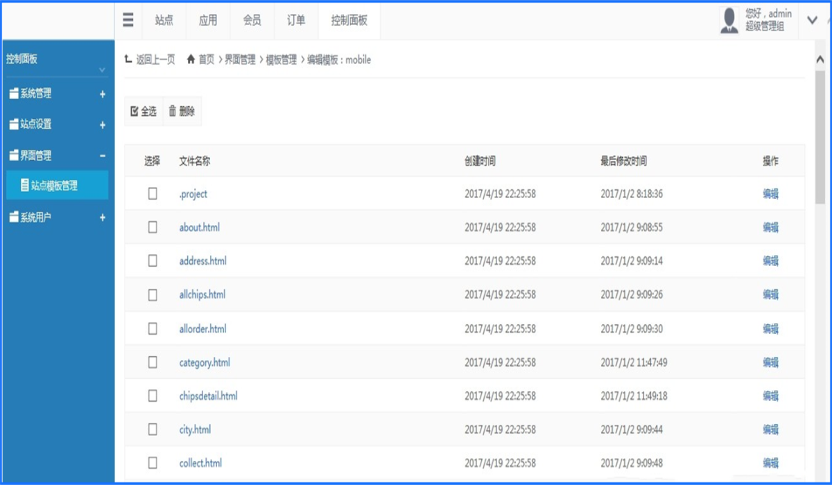Open the allchips.html file name link
Image resolution: width=832 pixels, height=485 pixels.
tap(202, 294)
